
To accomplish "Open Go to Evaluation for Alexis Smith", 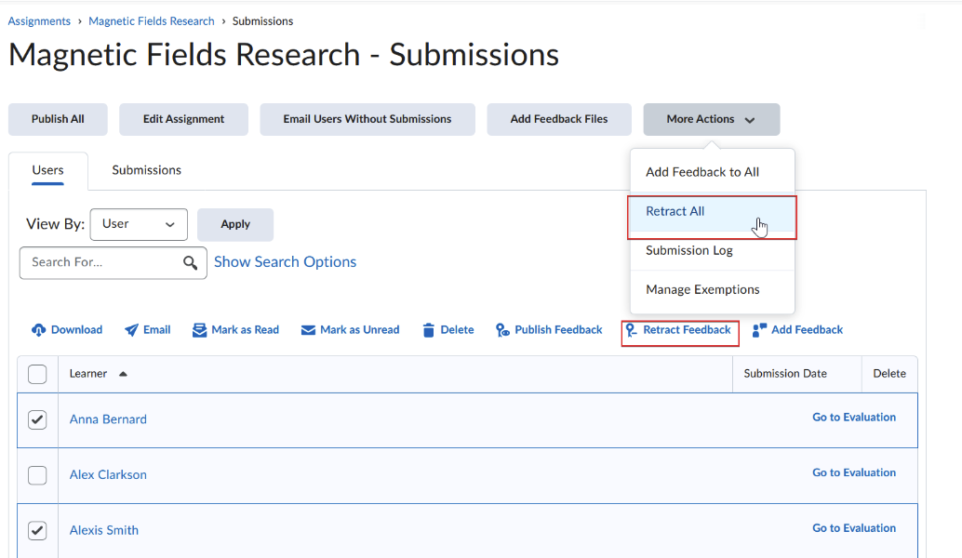I will [x=853, y=527].
